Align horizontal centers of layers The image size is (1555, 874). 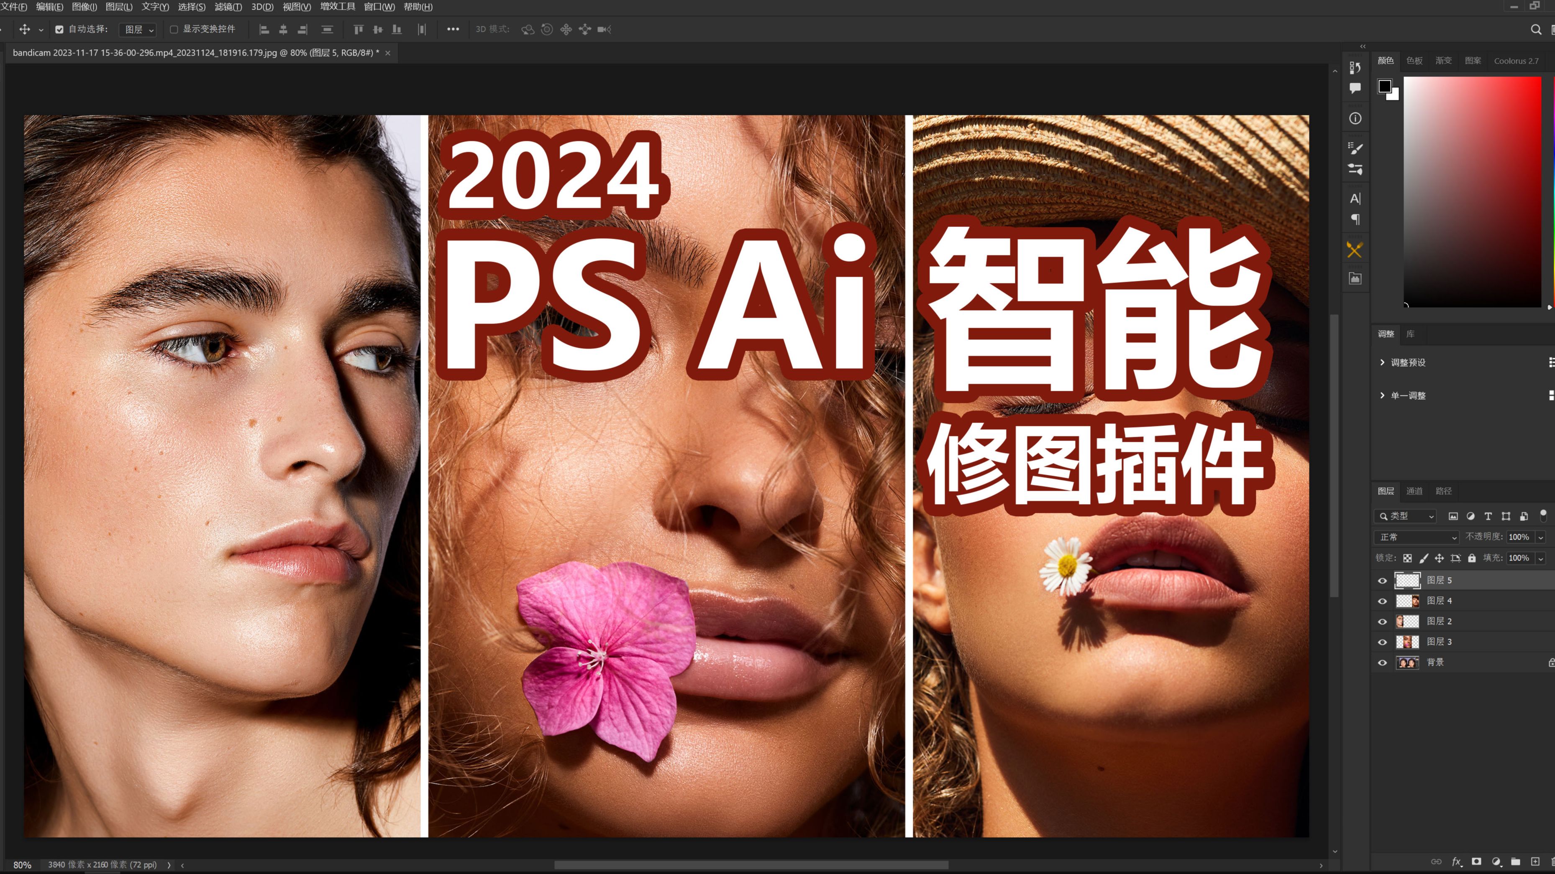[283, 29]
